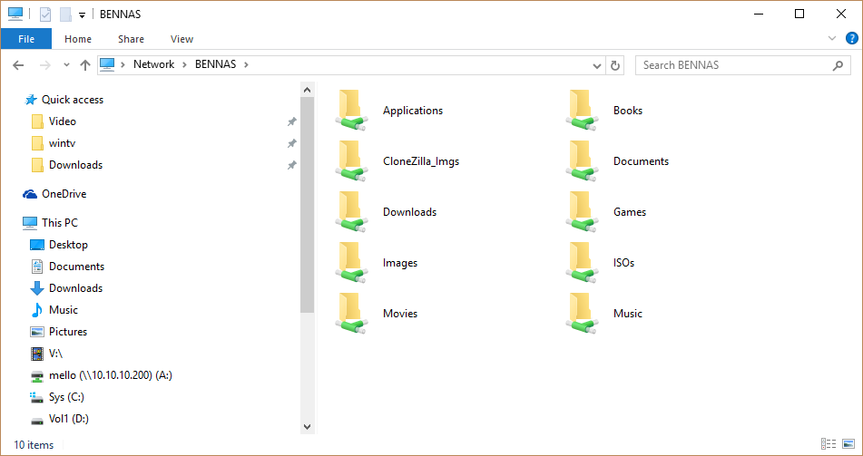Select the CloneZilla_Imgs share folder icon
The width and height of the screenshot is (863, 456).
351,161
